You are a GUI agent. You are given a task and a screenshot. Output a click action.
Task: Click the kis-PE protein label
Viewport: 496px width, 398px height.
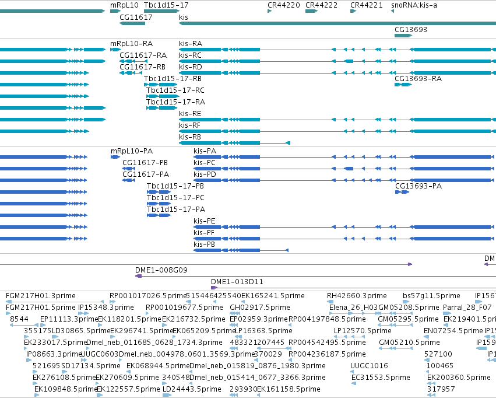[205, 221]
